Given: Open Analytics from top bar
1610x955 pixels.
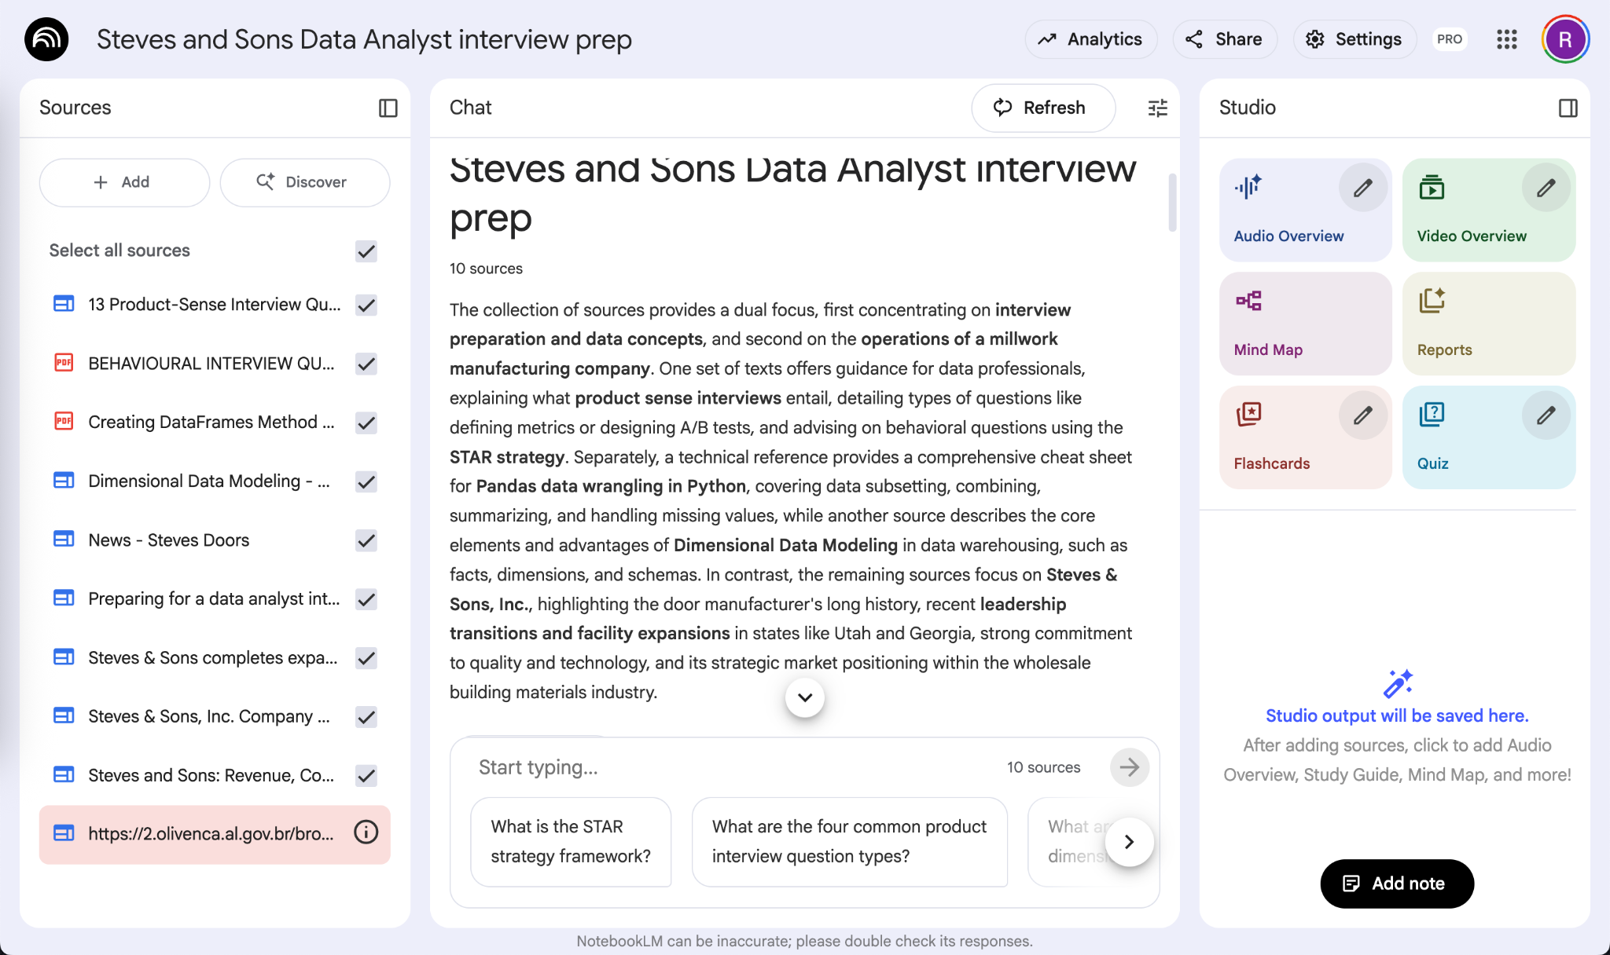Looking at the screenshot, I should click(1090, 39).
